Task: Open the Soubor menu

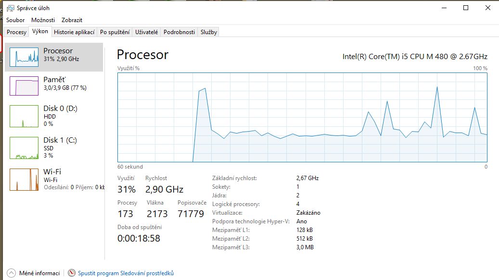Action: point(15,20)
